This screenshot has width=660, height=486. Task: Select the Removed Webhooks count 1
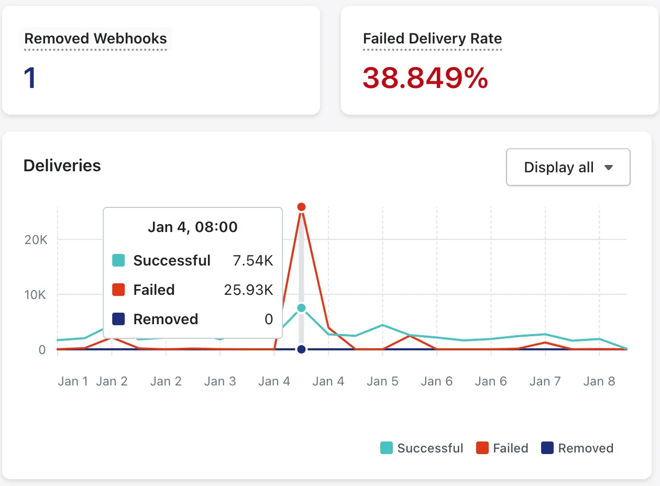(30, 79)
